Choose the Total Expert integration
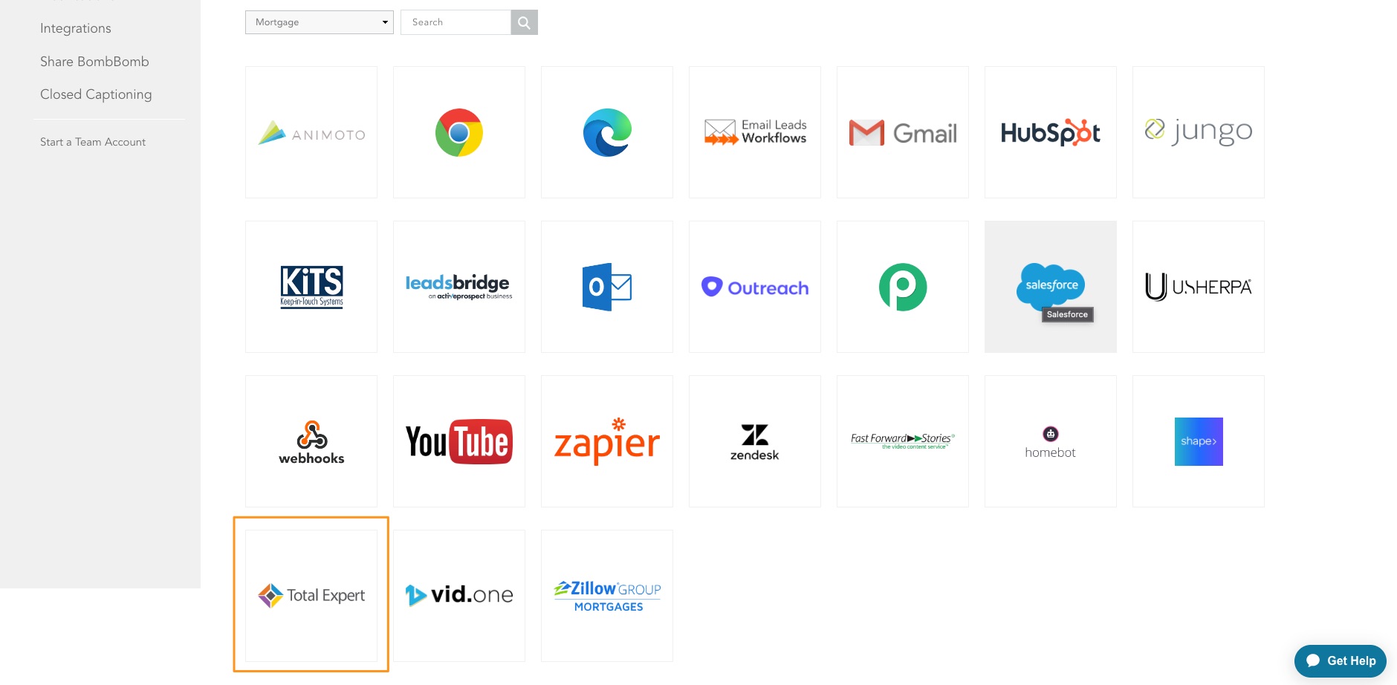Screen dimensions: 1397x685 311,596
